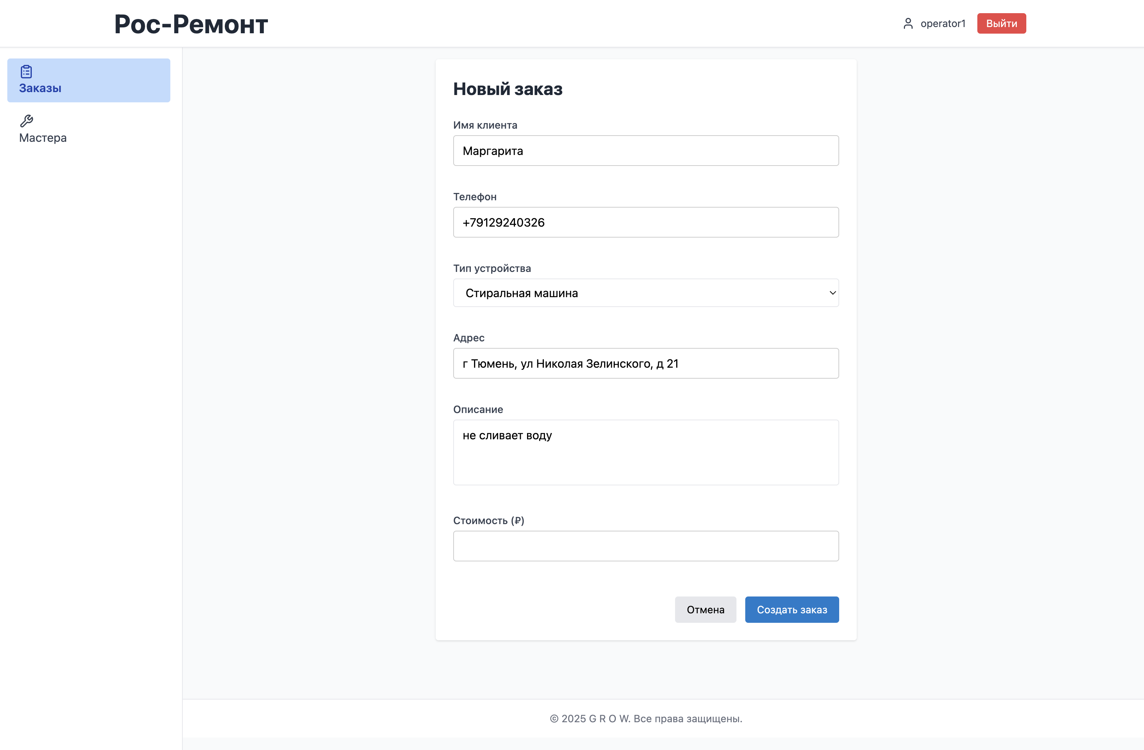Click the Тип устройства label

point(492,268)
